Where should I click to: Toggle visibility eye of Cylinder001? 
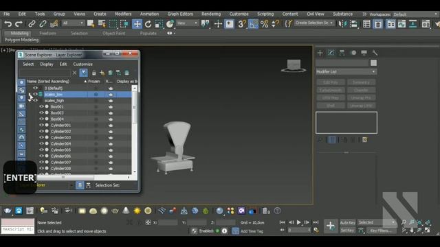(x=41, y=125)
